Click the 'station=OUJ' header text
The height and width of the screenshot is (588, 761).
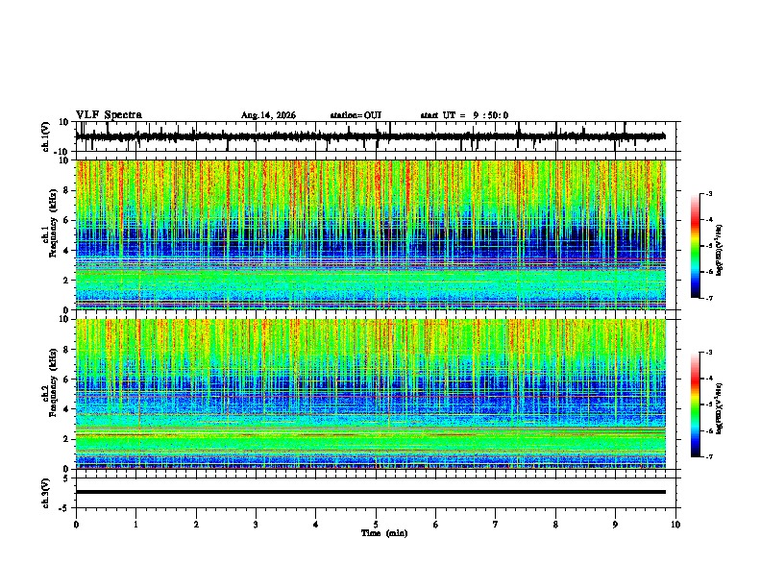click(356, 115)
